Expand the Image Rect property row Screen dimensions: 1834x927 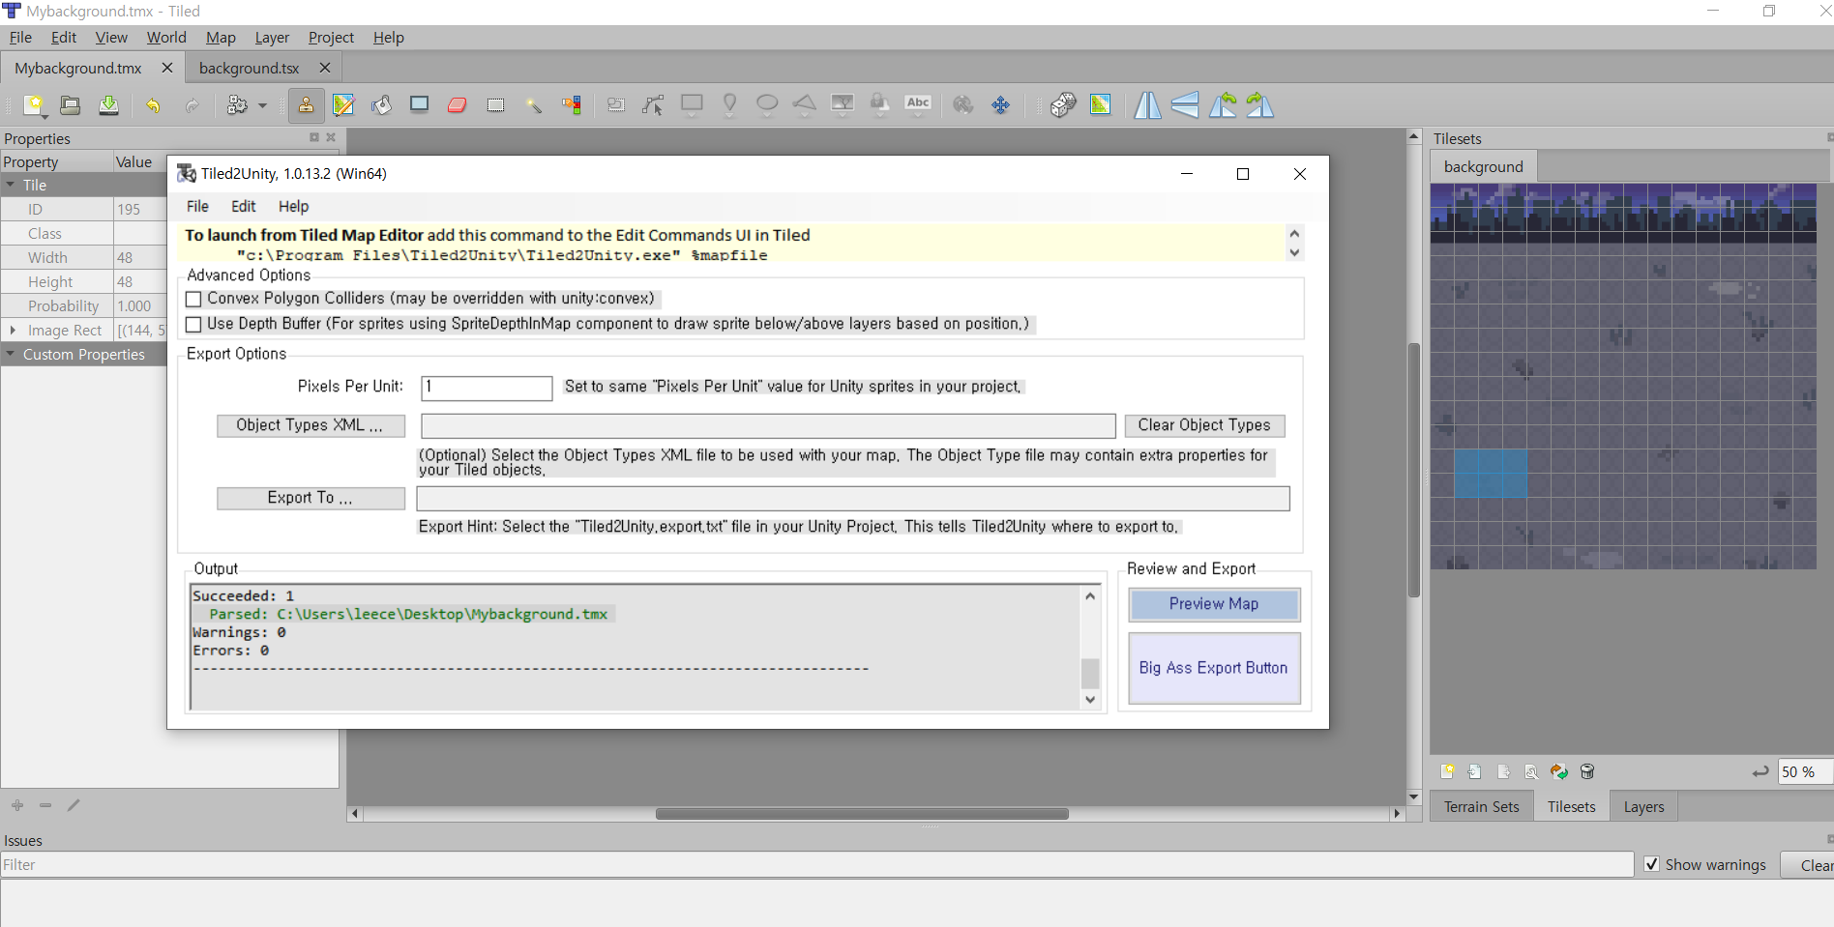[x=12, y=330]
